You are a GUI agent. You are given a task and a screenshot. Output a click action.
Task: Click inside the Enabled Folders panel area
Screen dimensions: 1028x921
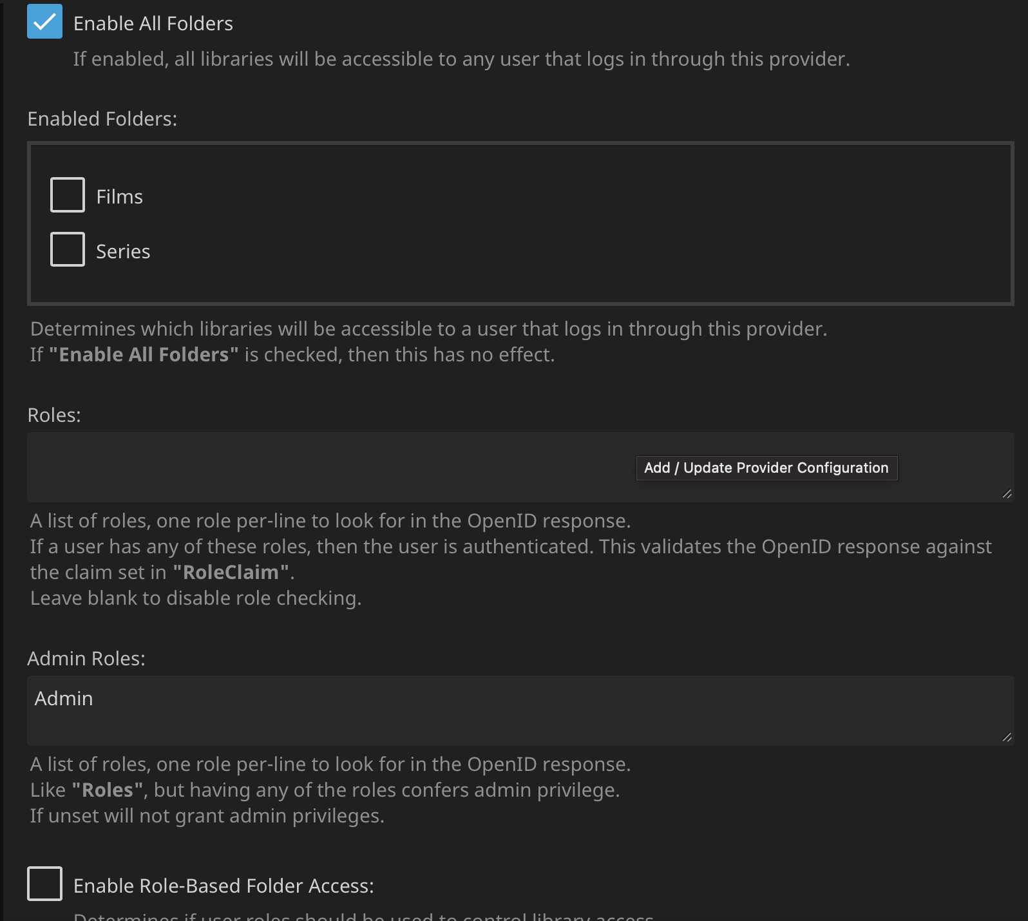[515, 222]
